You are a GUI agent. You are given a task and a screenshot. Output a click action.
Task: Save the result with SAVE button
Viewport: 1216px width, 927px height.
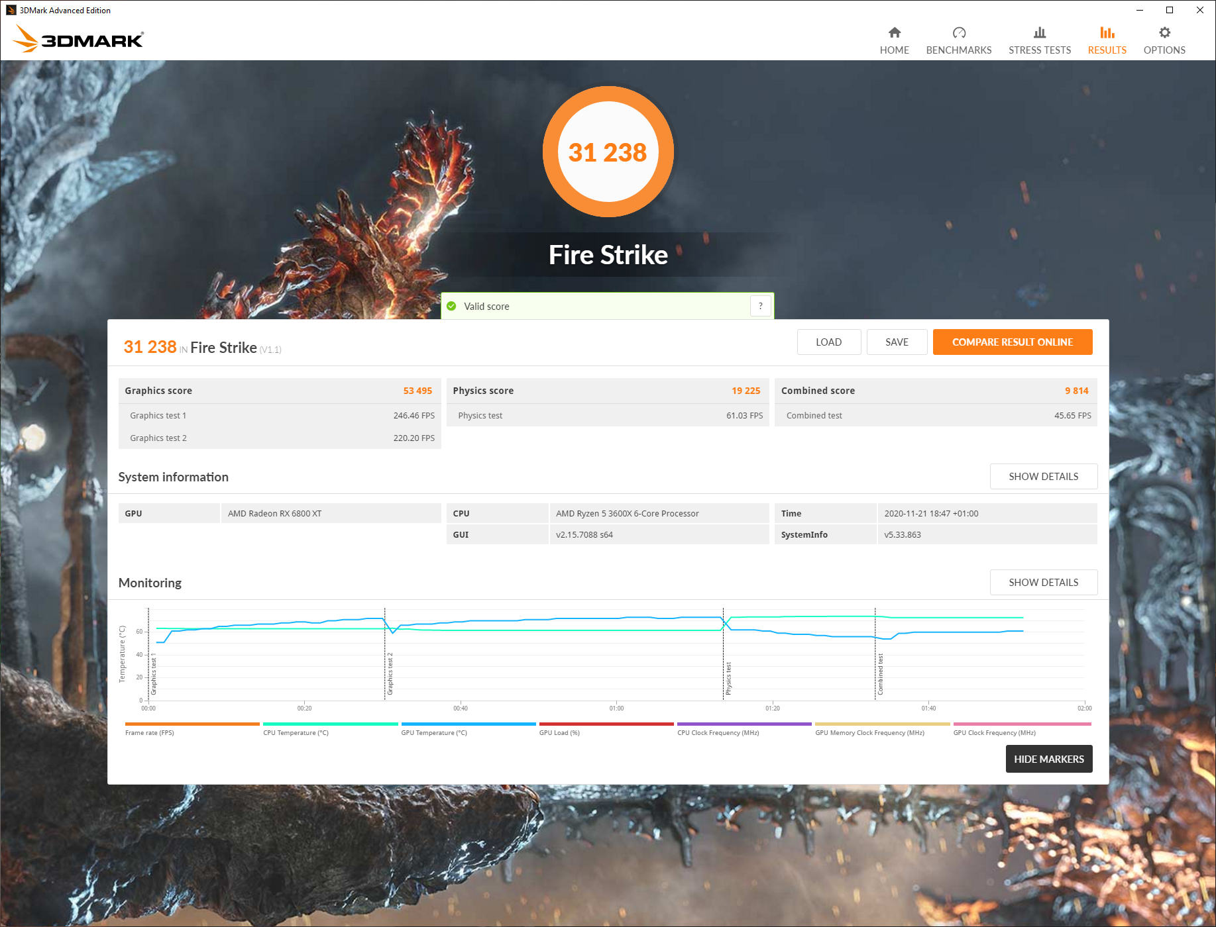click(x=897, y=342)
